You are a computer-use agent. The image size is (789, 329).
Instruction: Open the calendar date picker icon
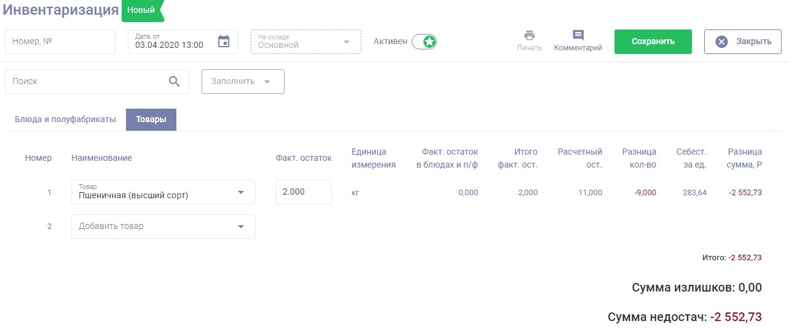(224, 42)
